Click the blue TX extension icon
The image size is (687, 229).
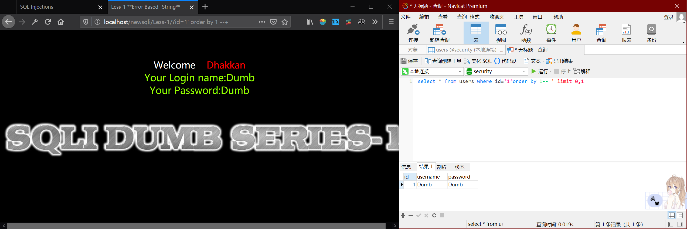pos(336,22)
